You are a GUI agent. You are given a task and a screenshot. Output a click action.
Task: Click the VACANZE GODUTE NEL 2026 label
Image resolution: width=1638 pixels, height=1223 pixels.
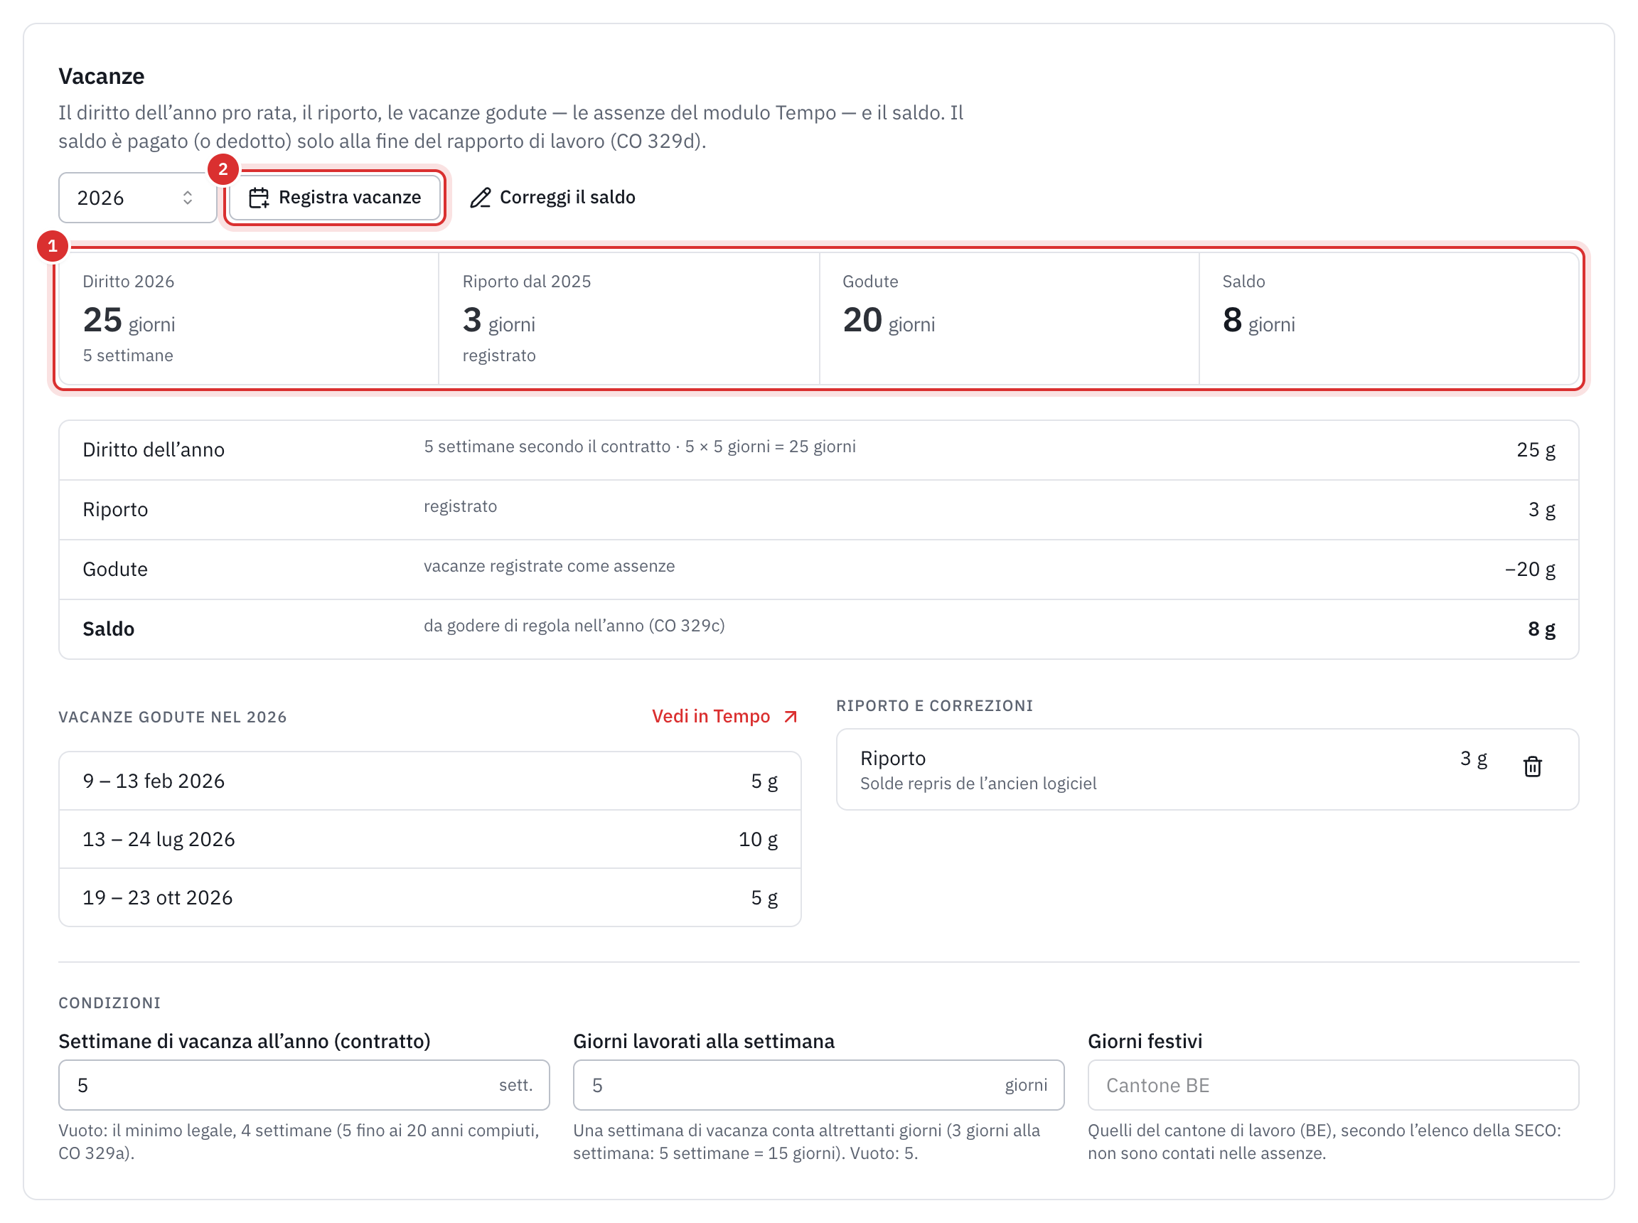point(173,717)
